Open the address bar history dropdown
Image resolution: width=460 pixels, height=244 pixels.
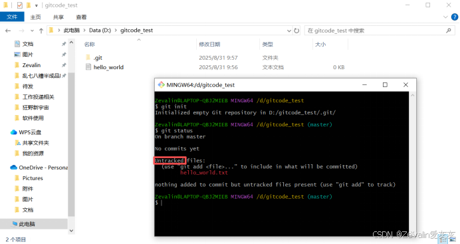[288, 31]
